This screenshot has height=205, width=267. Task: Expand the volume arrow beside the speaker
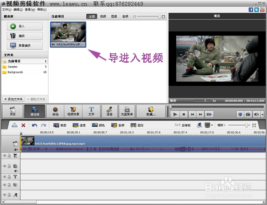coord(263,114)
